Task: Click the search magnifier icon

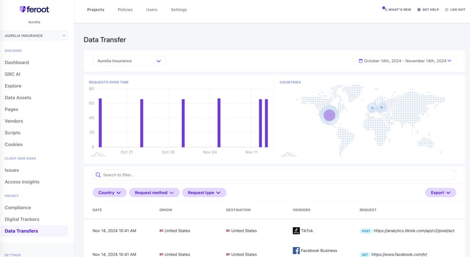Action: click(98, 175)
